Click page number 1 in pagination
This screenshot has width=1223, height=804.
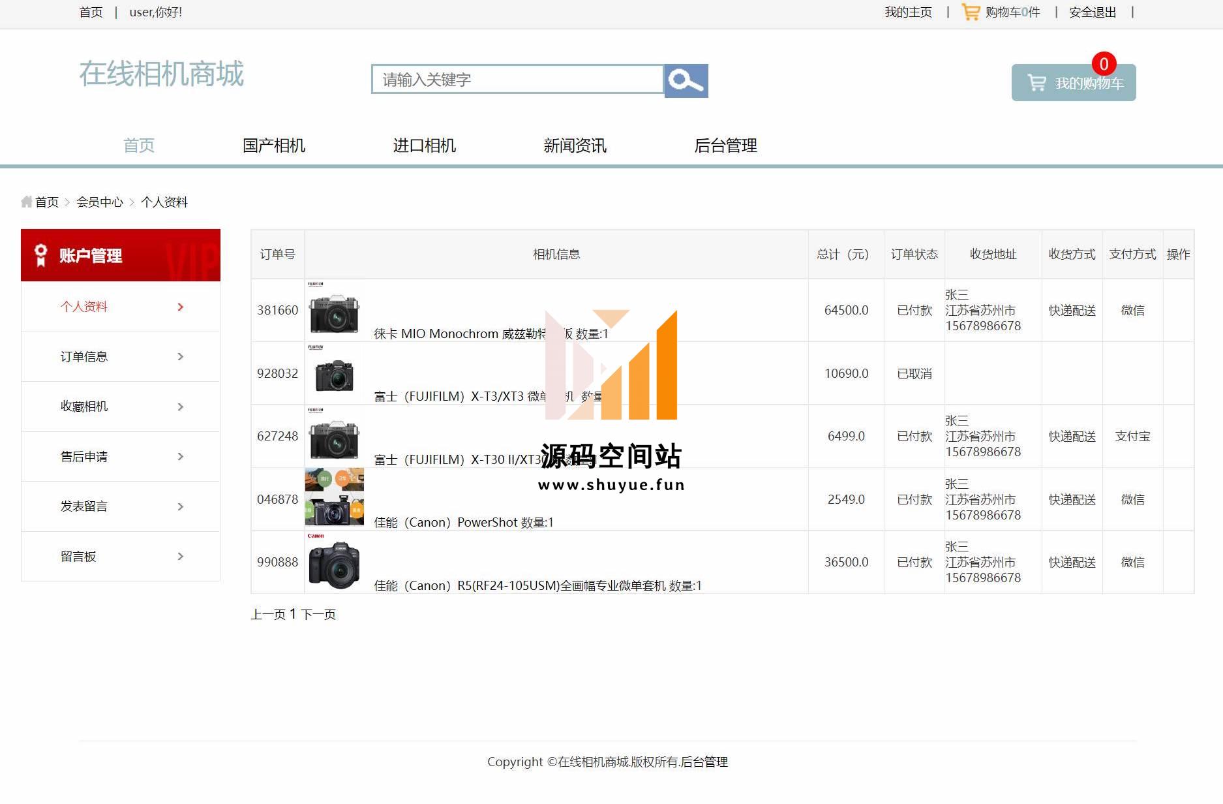pyautogui.click(x=293, y=614)
